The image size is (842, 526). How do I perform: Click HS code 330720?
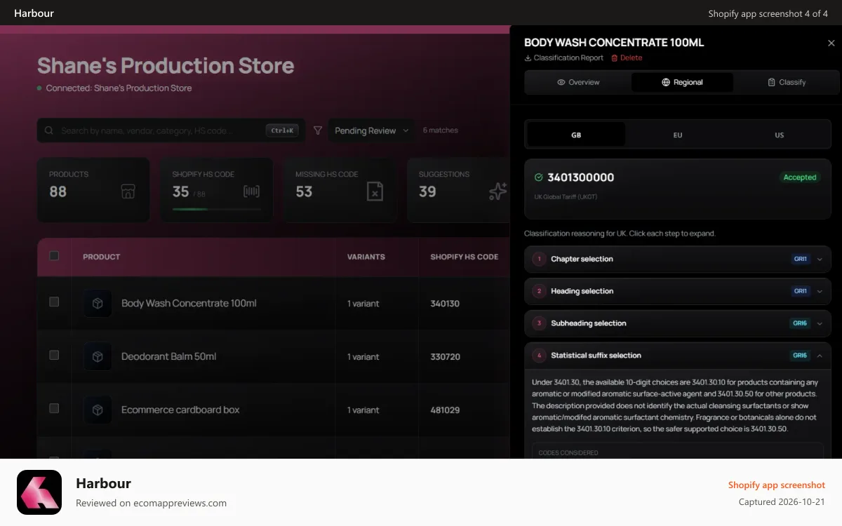446,357
